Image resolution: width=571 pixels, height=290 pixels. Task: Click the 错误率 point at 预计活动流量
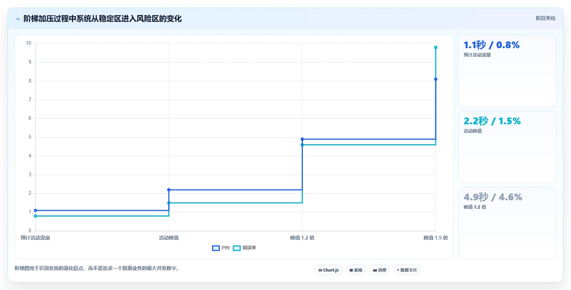(35, 216)
